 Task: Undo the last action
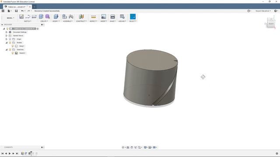click(22, 11)
